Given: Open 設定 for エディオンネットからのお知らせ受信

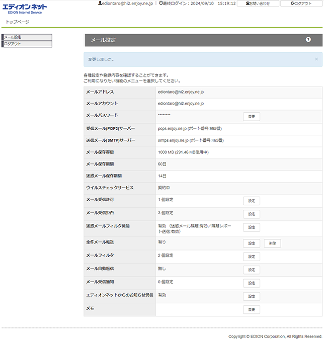Looking at the screenshot, I should [x=252, y=296].
